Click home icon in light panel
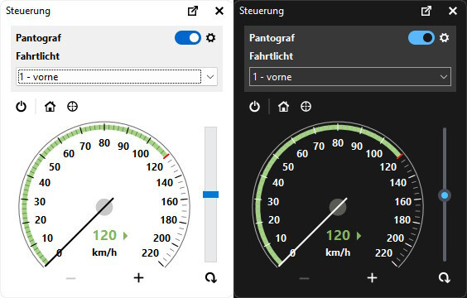This screenshot has height=298, width=467. [x=50, y=106]
